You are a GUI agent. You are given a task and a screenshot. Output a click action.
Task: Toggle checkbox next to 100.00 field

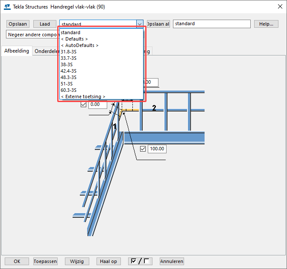pyautogui.click(x=143, y=149)
